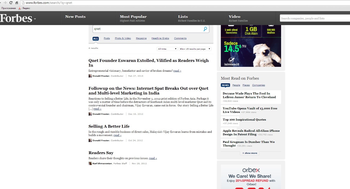Click read » under Followup on the News

pos(97,109)
